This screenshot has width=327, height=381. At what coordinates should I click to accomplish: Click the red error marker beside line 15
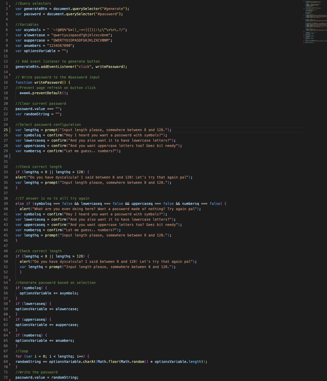click(x=10, y=75)
